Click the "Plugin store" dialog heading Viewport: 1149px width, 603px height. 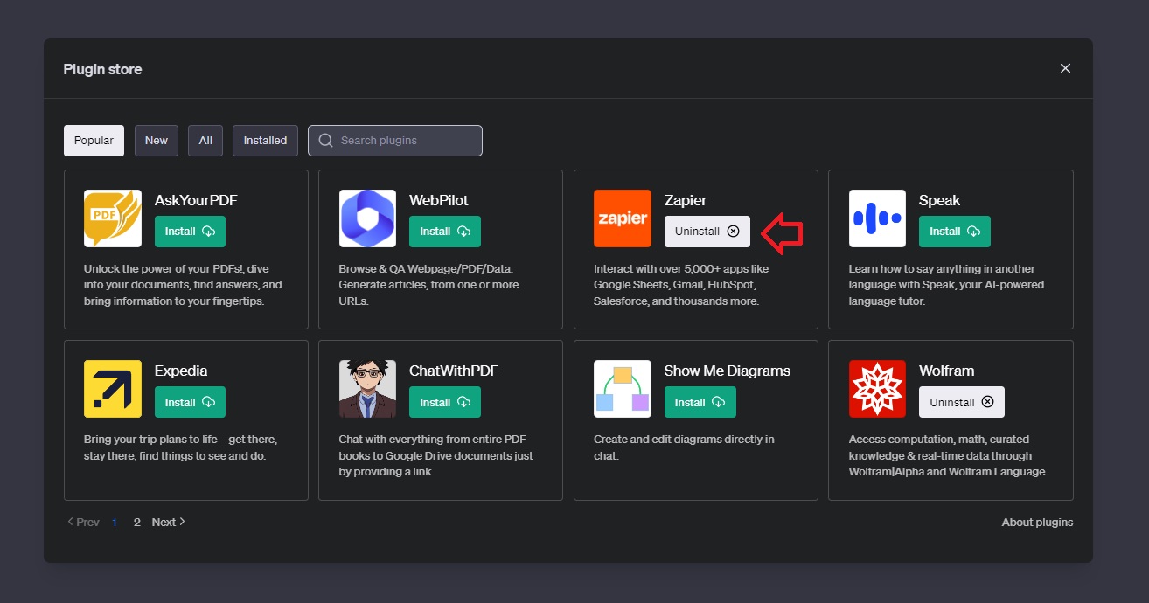[102, 69]
